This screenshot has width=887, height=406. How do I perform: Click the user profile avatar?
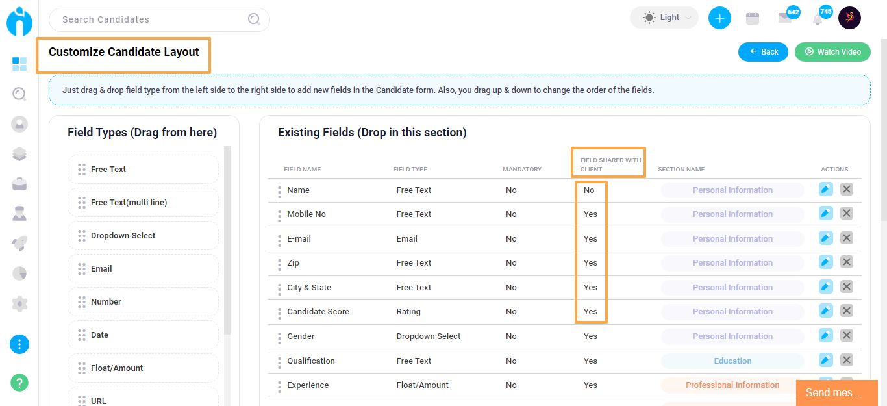(849, 18)
